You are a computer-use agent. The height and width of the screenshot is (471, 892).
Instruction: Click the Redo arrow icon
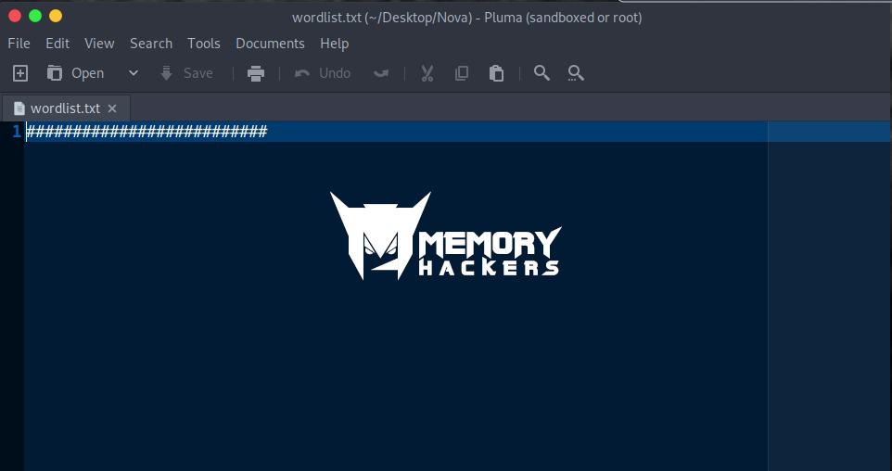(x=380, y=73)
